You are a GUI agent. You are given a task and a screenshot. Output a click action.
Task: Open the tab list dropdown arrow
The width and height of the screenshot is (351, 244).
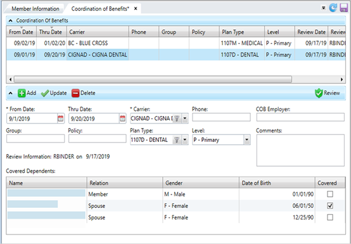point(324,8)
